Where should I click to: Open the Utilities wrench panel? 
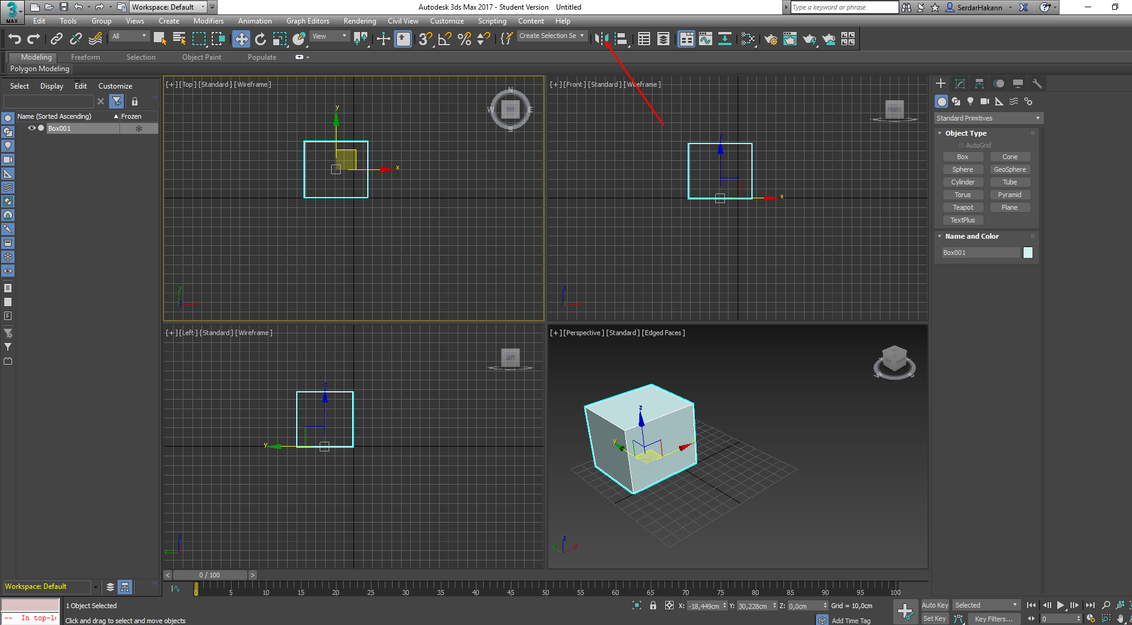click(1037, 84)
